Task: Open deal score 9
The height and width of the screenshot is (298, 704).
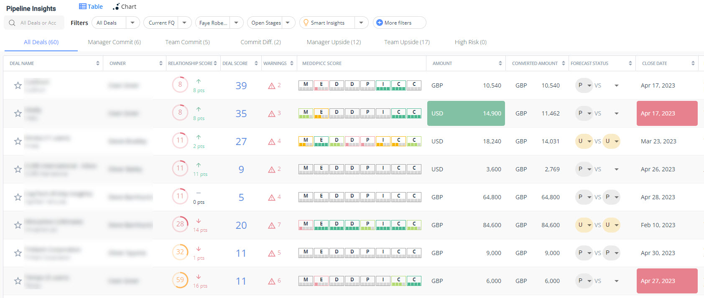Action: tap(241, 169)
